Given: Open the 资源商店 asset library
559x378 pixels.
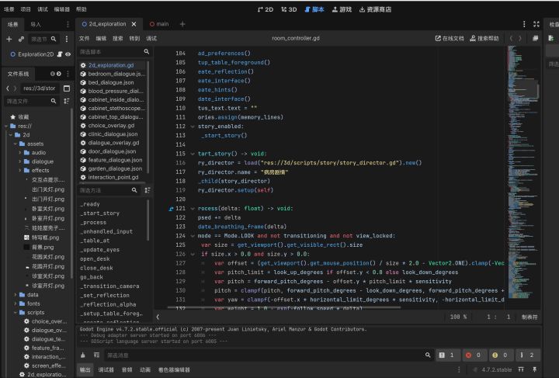Looking at the screenshot, I should tap(375, 9).
